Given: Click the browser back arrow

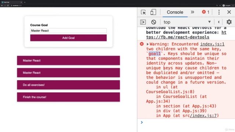Looking at the screenshot, I should pos(2,5).
